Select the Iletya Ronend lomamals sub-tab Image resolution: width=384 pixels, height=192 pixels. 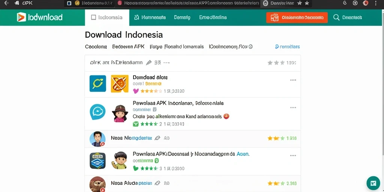tap(177, 46)
